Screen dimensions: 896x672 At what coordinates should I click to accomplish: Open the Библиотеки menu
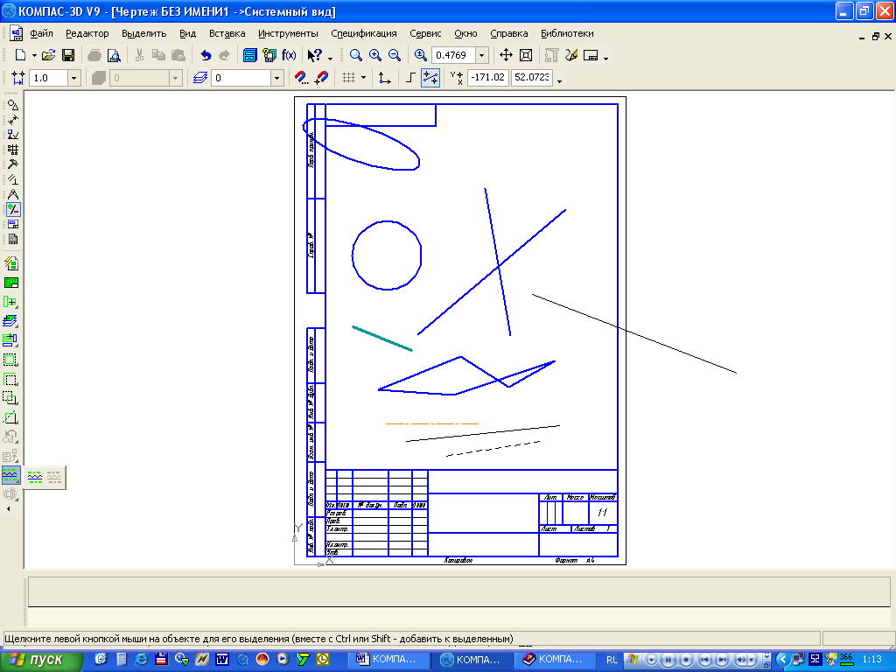point(567,34)
